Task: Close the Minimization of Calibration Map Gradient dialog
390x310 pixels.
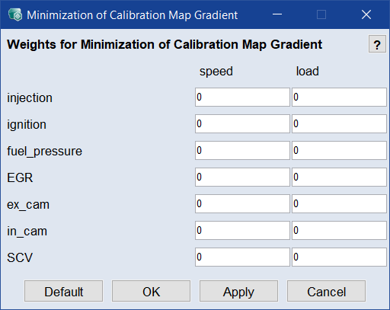Action: pos(366,14)
